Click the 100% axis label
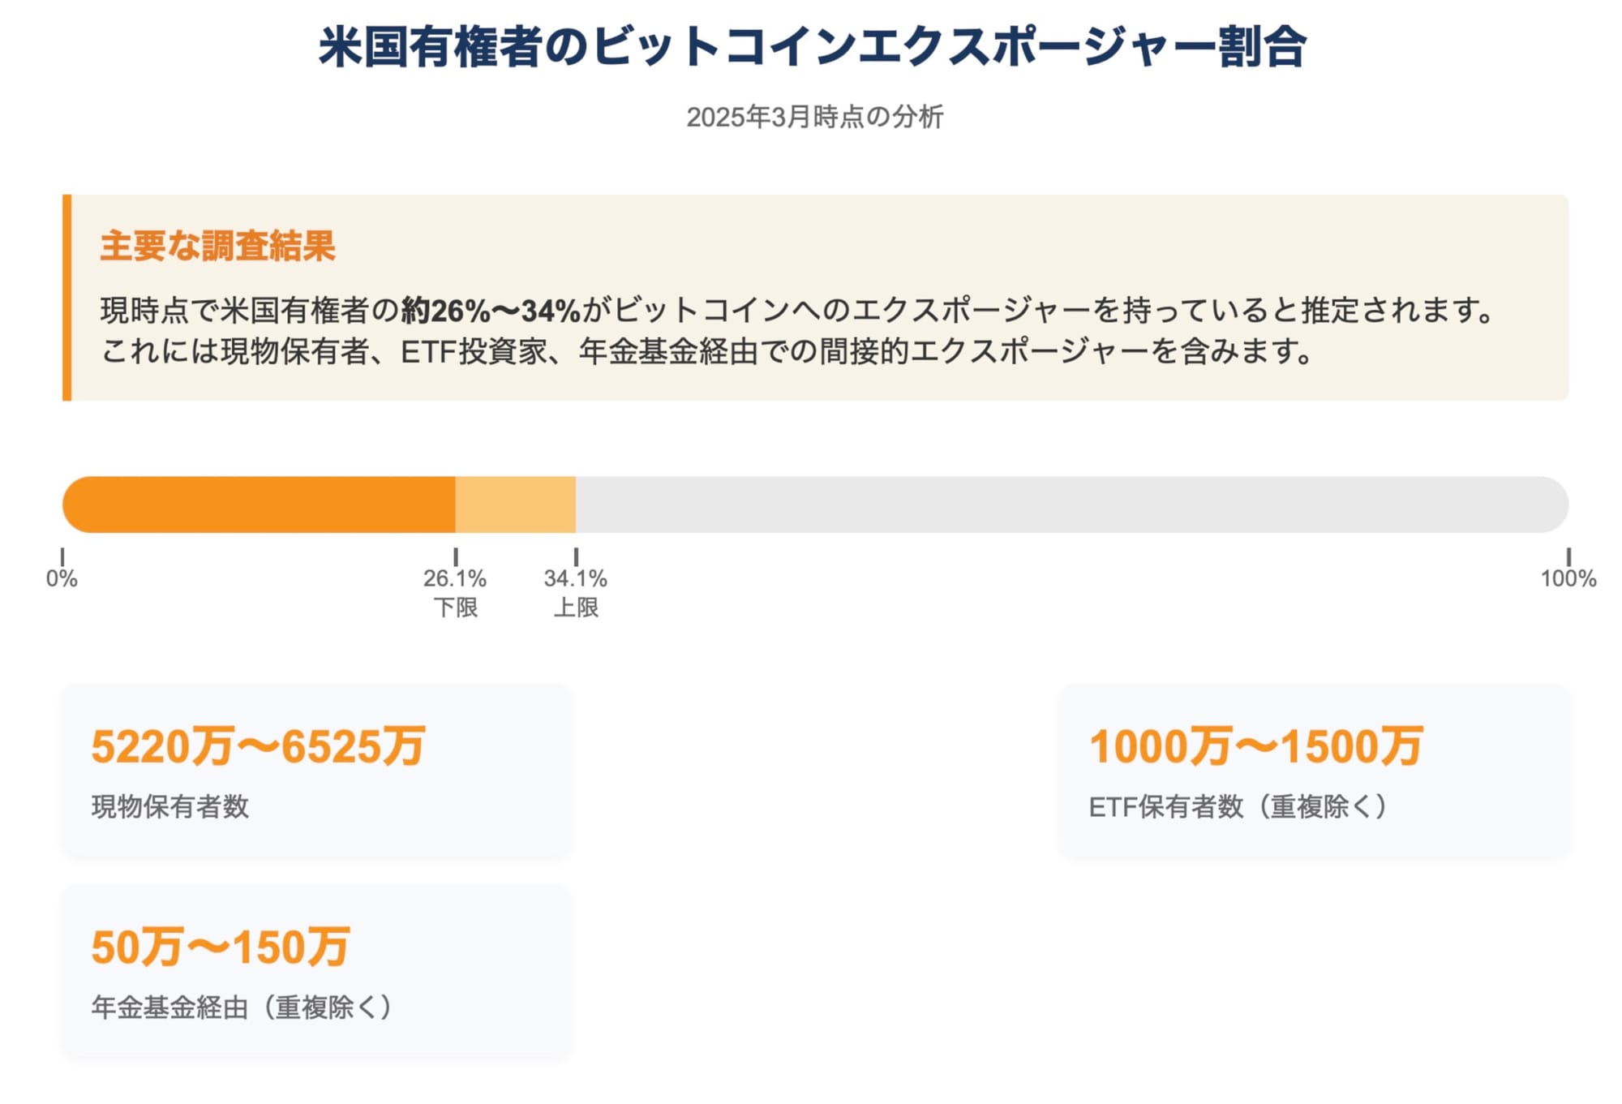This screenshot has height=1104, width=1622. coord(1568,578)
